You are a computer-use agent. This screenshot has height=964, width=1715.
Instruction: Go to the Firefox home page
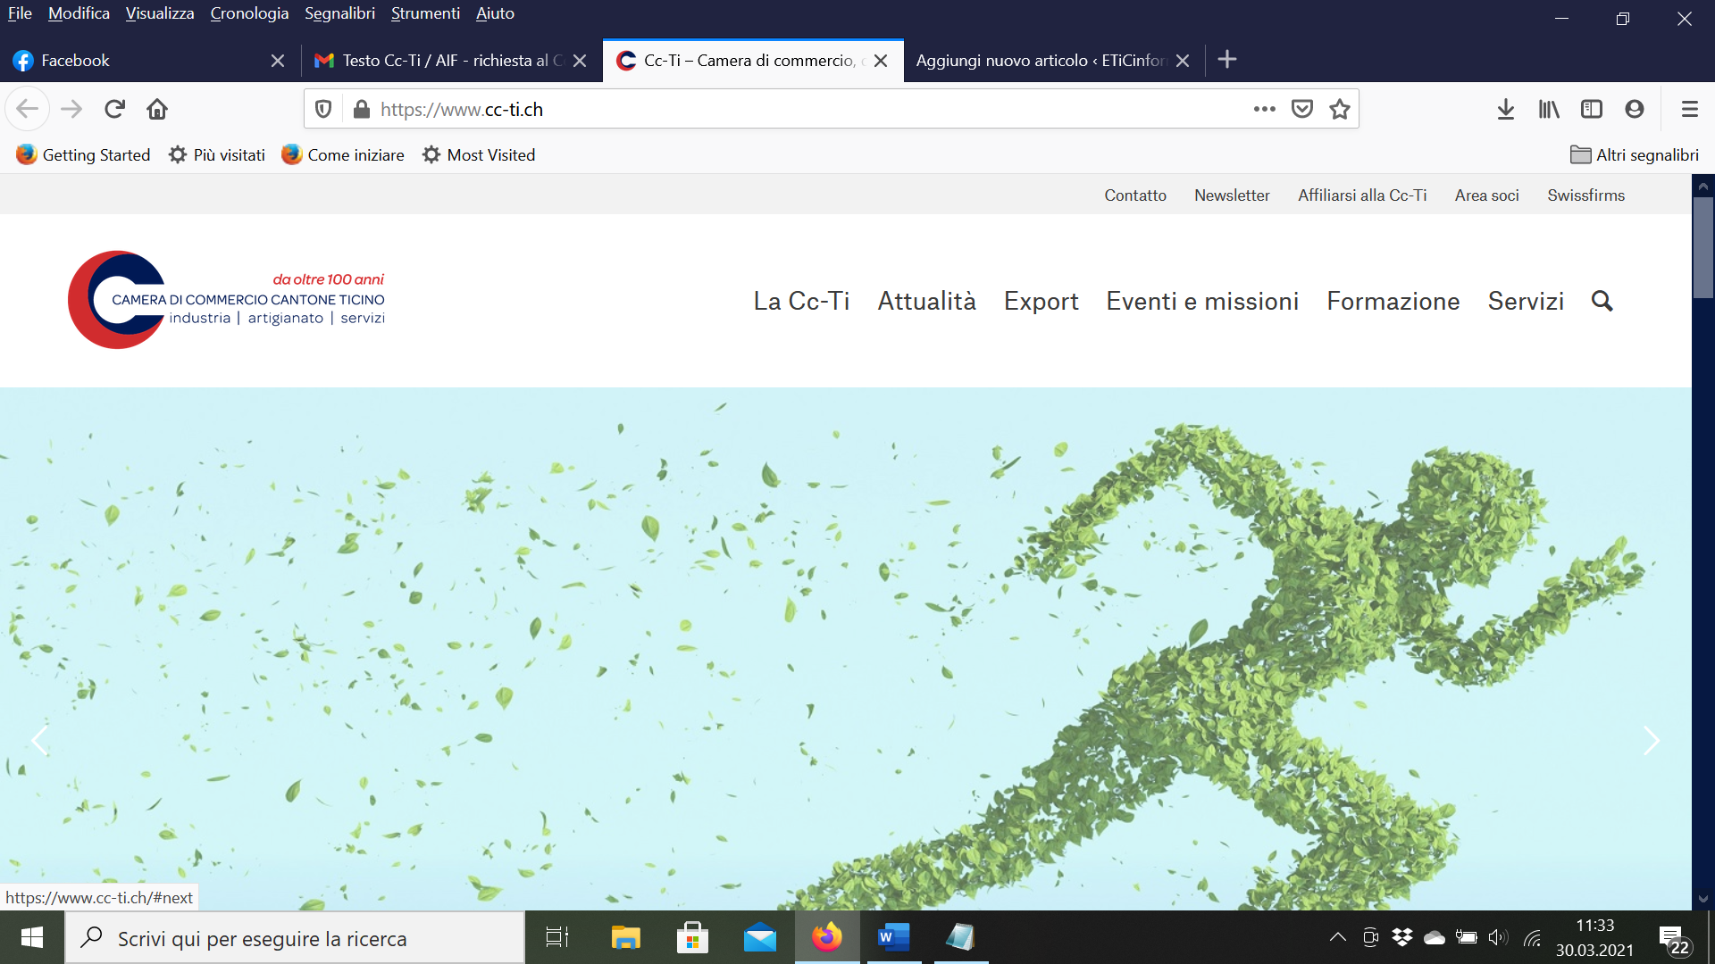[x=157, y=109]
